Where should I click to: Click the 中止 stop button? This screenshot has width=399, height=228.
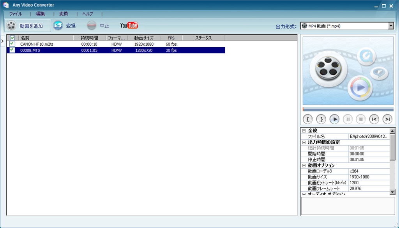click(x=98, y=25)
